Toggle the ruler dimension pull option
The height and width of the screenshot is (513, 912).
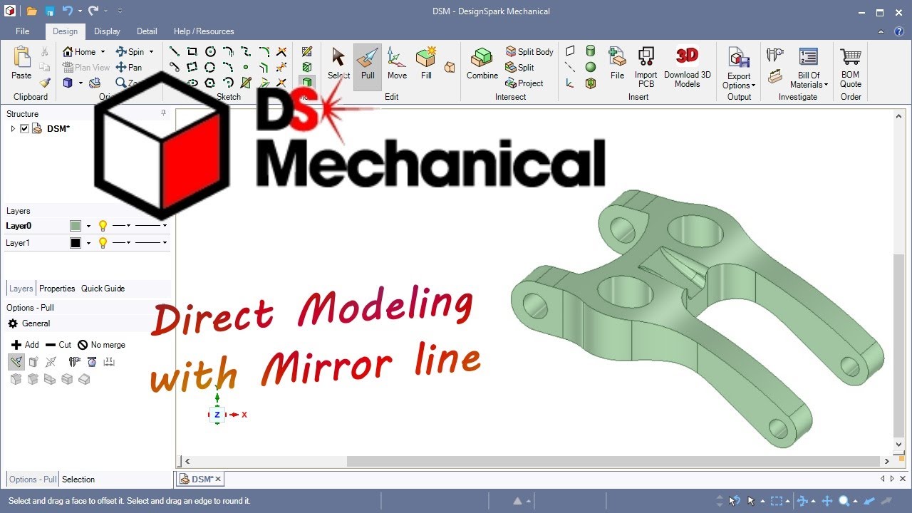(x=109, y=362)
